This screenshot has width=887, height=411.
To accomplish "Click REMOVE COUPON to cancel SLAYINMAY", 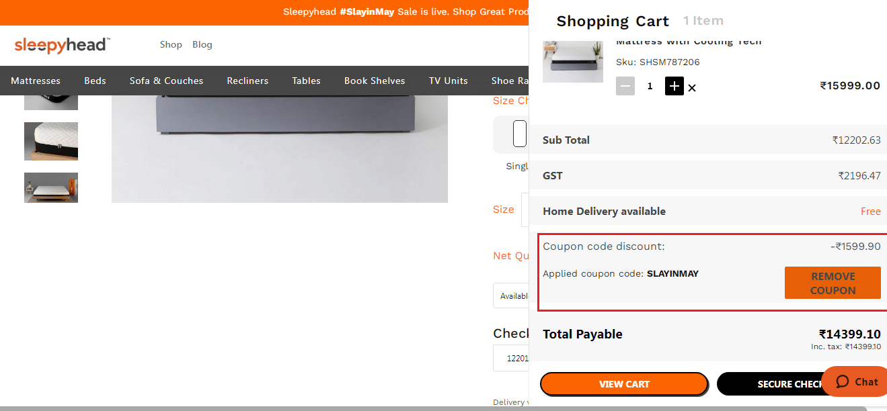I will click(x=833, y=282).
